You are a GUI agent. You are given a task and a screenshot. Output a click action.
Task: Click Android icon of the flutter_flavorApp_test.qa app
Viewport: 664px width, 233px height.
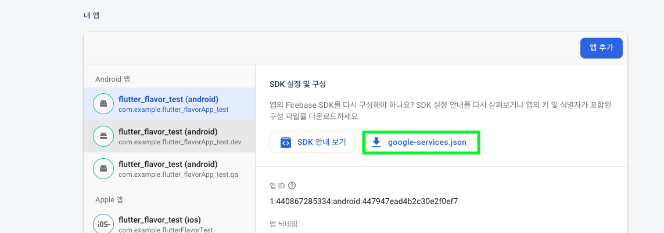click(x=103, y=168)
